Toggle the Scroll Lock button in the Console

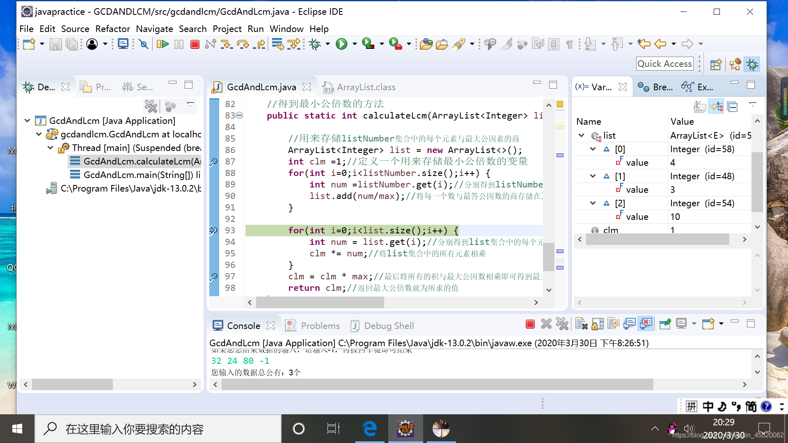[x=598, y=324]
